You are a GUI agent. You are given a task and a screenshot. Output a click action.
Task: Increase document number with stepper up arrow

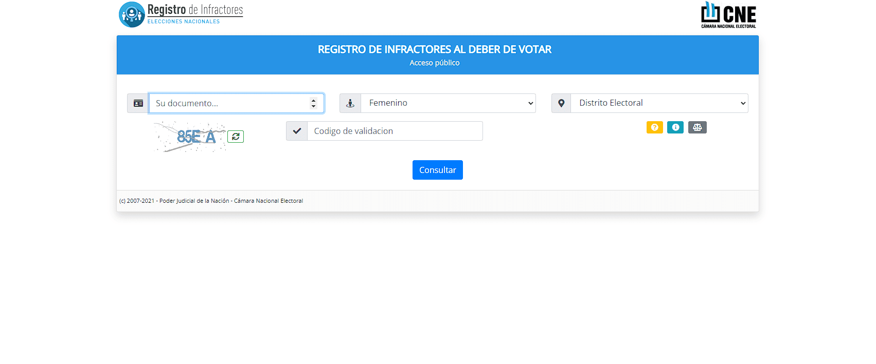pyautogui.click(x=313, y=100)
